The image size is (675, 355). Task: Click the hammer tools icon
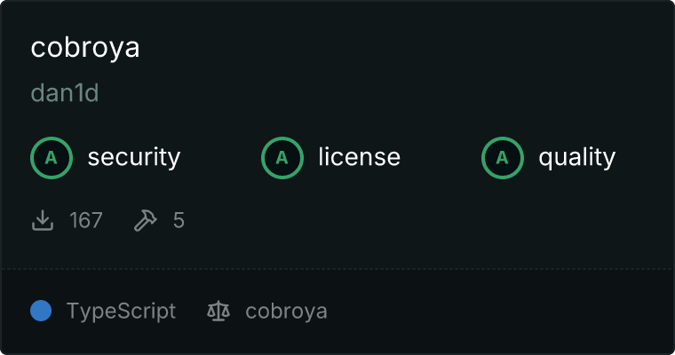146,220
